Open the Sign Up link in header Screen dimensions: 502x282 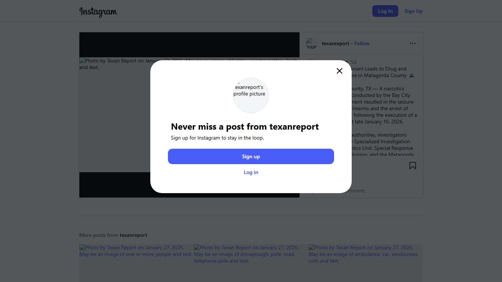tap(413, 11)
